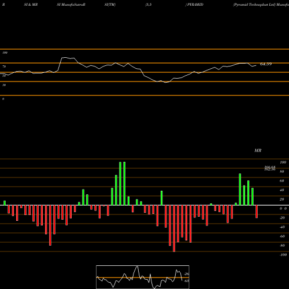Click the longest red bar in MR histogram
Viewport: 289px width, 289px height.
pos(174,228)
